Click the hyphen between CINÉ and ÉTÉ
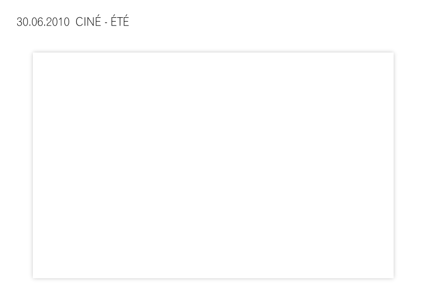Image resolution: width=427 pixels, height=290 pixels. [106, 23]
